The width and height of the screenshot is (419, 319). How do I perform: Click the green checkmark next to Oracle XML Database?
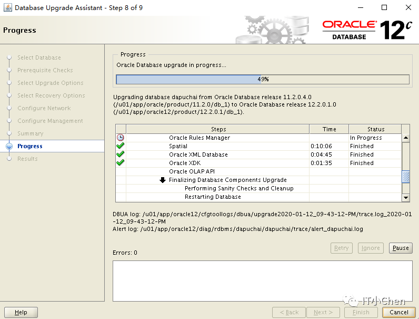121,154
